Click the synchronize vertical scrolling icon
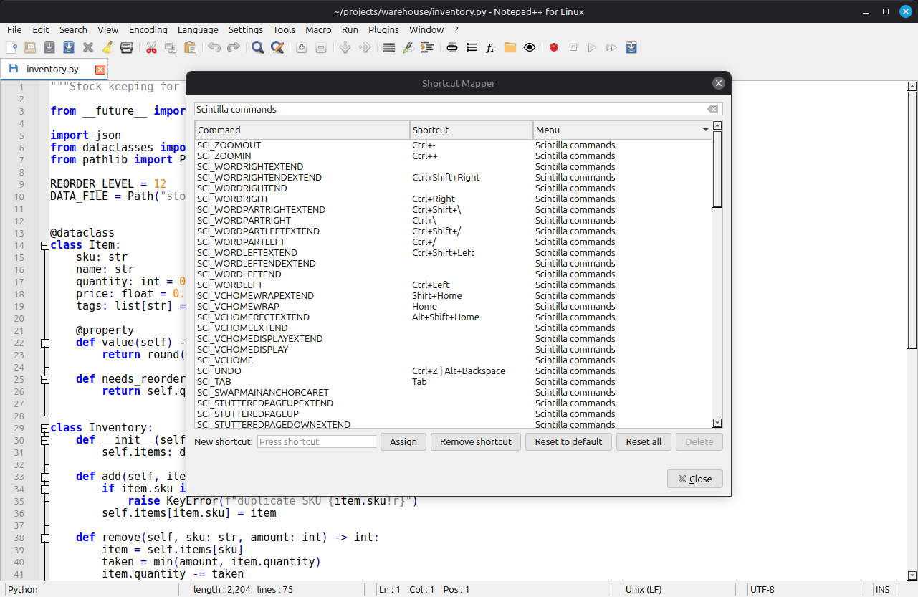Screen dimensions: 918x597 click(x=345, y=47)
